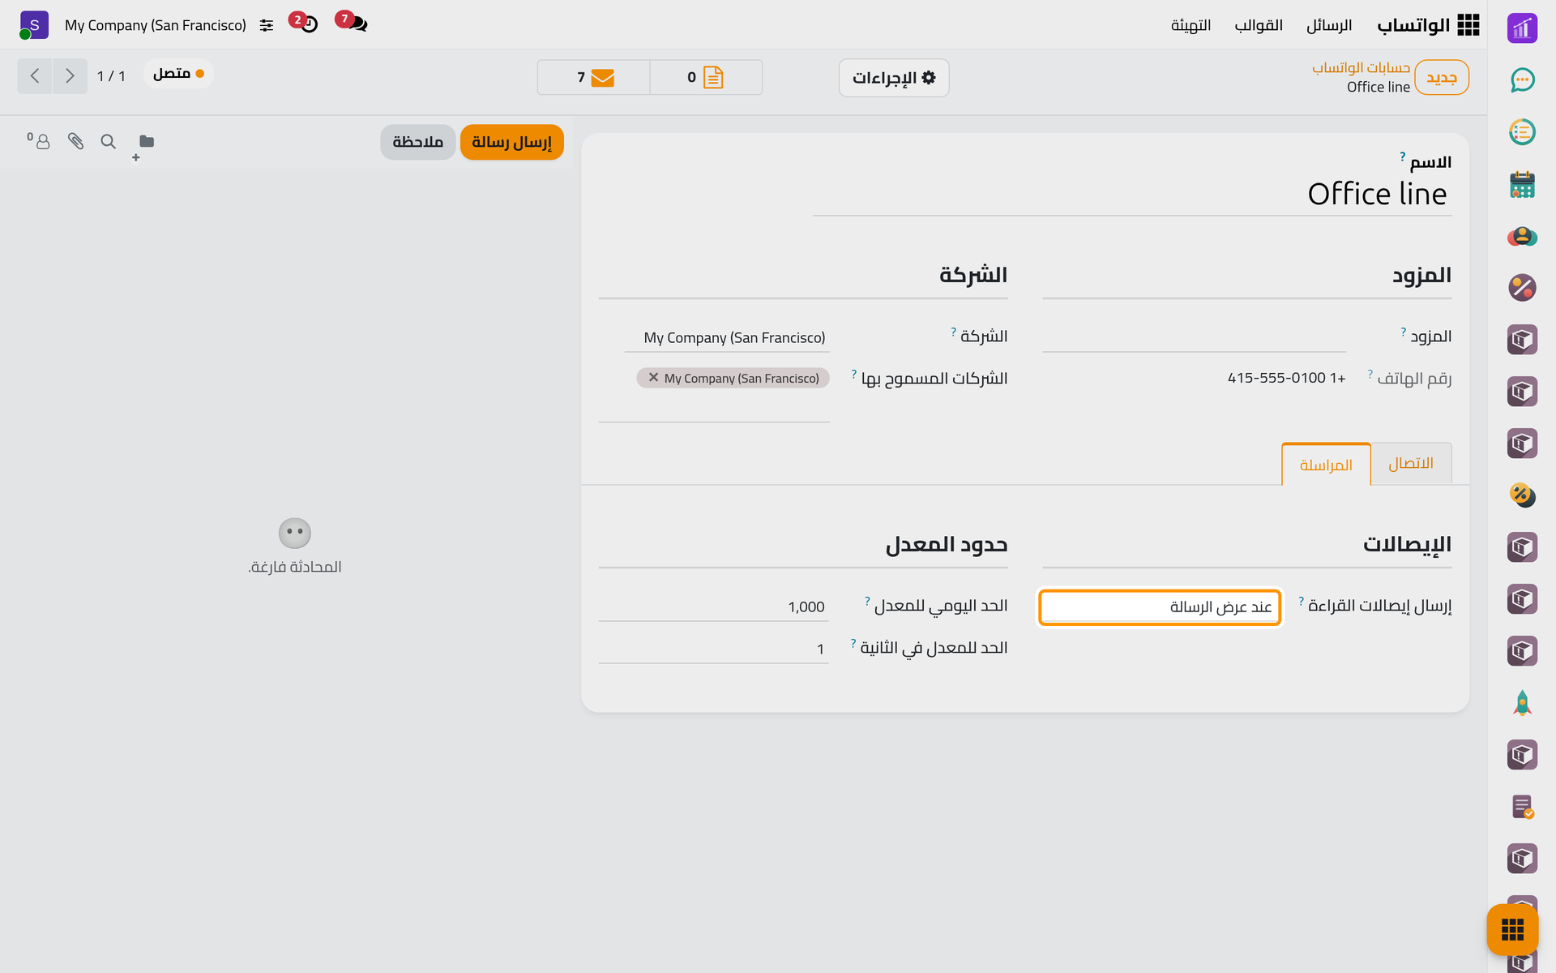Open the 0 templates stat button
1556x973 pixels.
tap(706, 78)
